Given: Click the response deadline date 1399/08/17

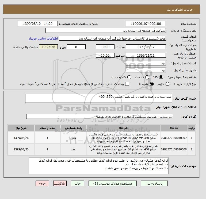Looking at the screenshot, I should (x=146, y=47).
